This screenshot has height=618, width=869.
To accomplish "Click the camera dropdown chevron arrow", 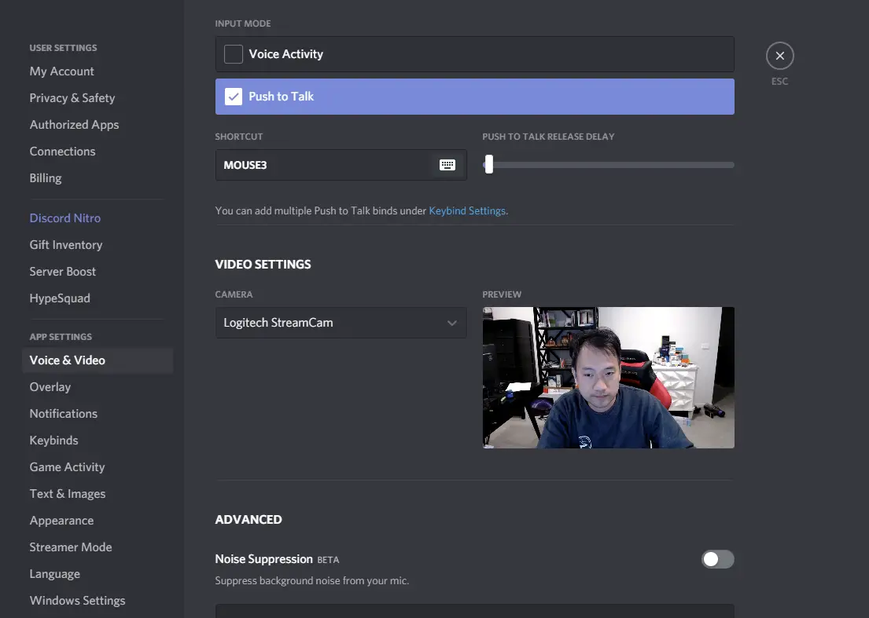I will tap(452, 323).
